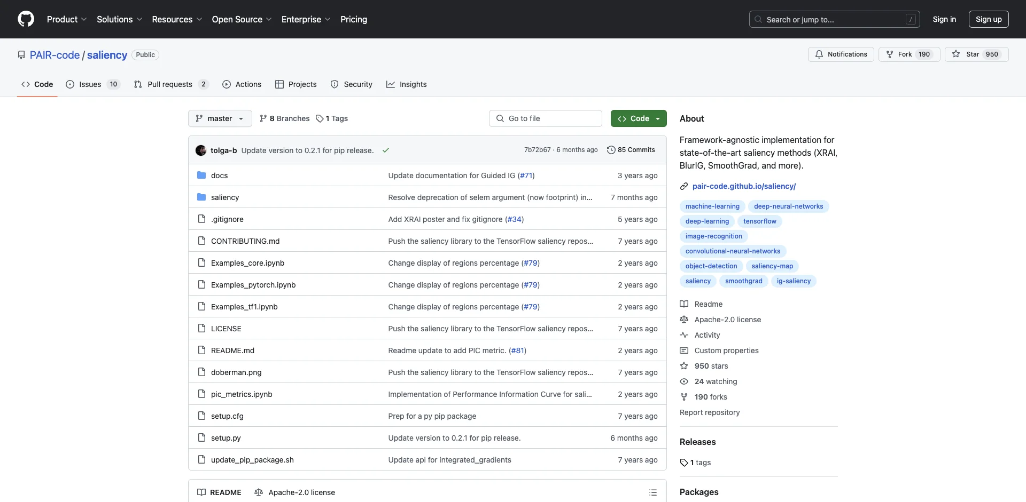Click the scales icon beside Apache-2.0 license in About

[684, 320]
